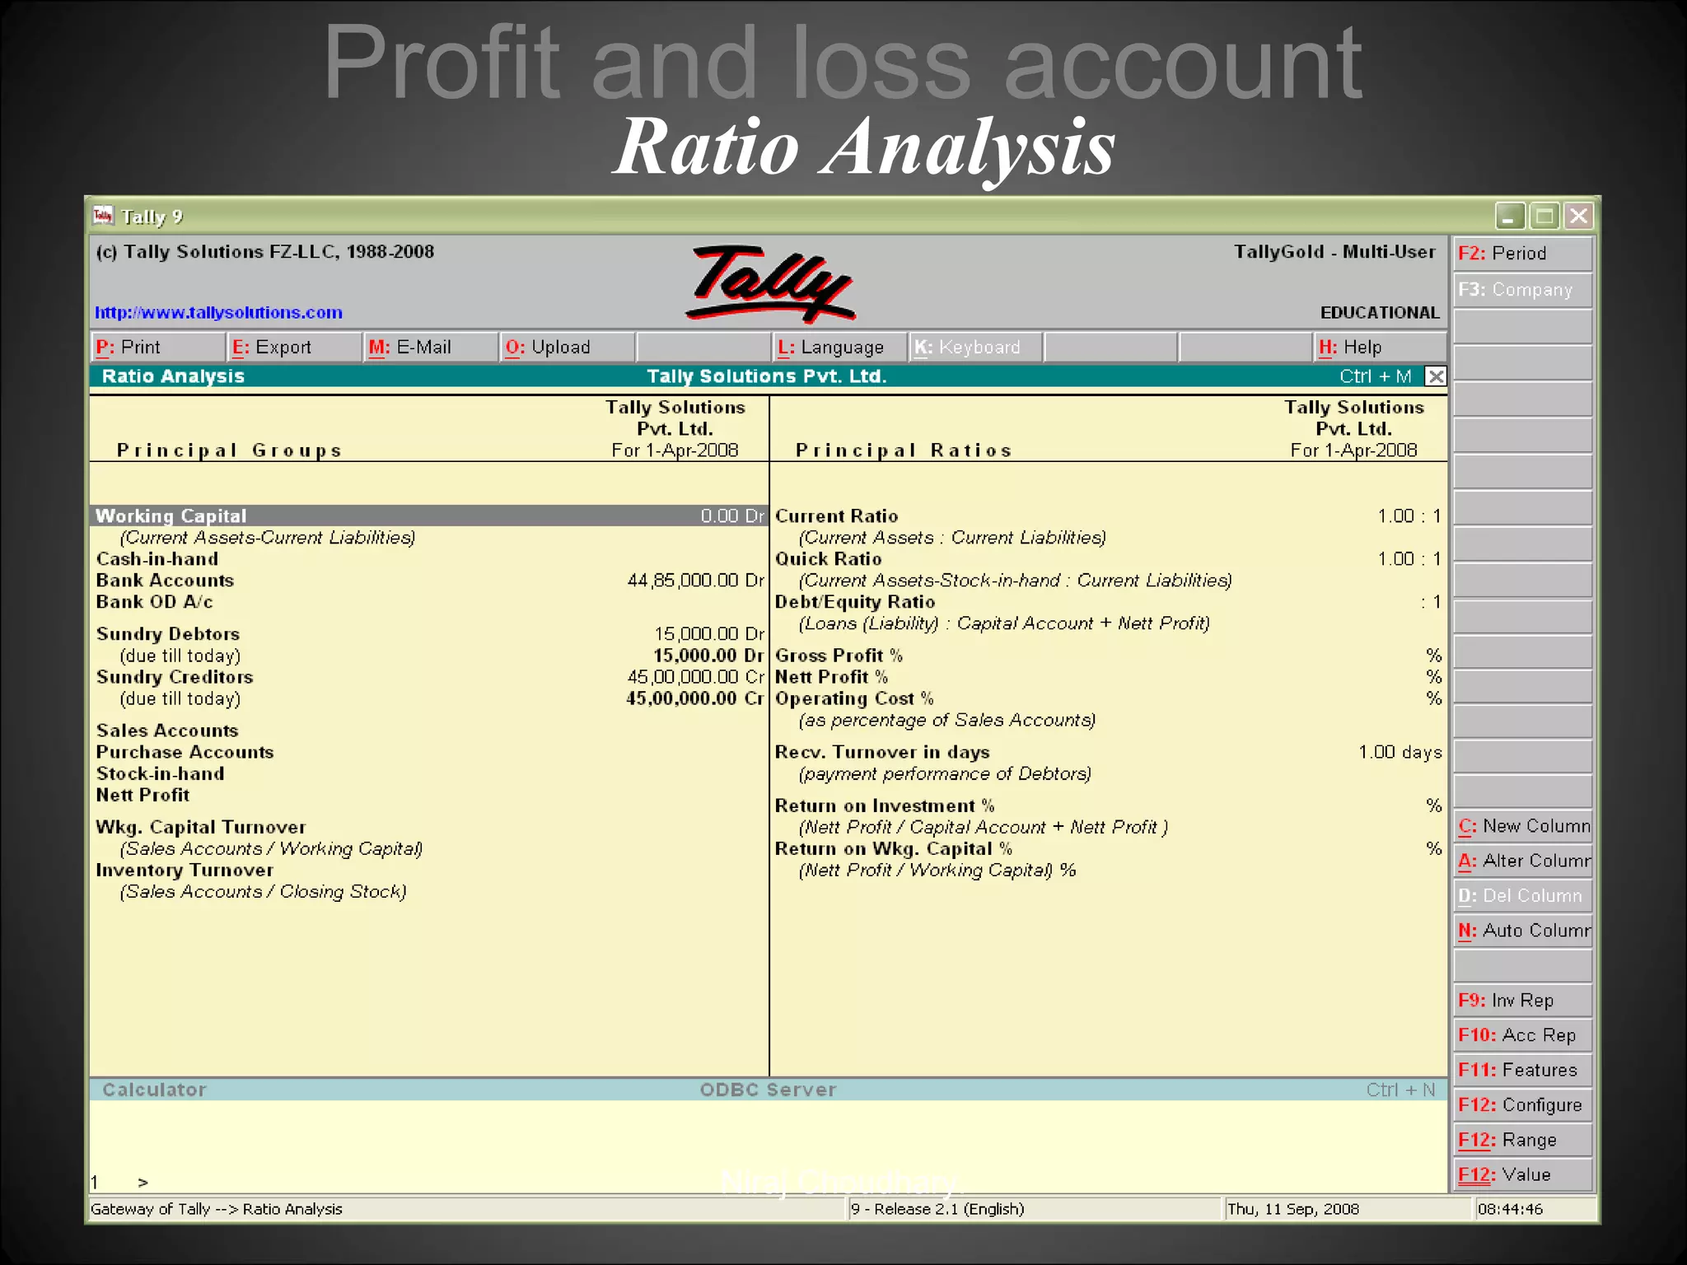Click F12: Configure
1687x1265 pixels.
(x=1522, y=1105)
